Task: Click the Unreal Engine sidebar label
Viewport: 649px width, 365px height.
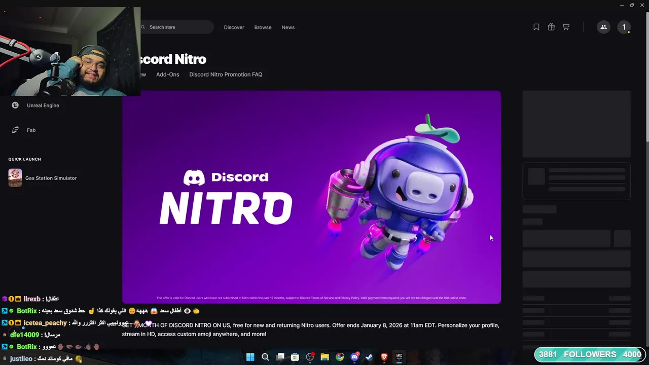Action: coord(43,105)
